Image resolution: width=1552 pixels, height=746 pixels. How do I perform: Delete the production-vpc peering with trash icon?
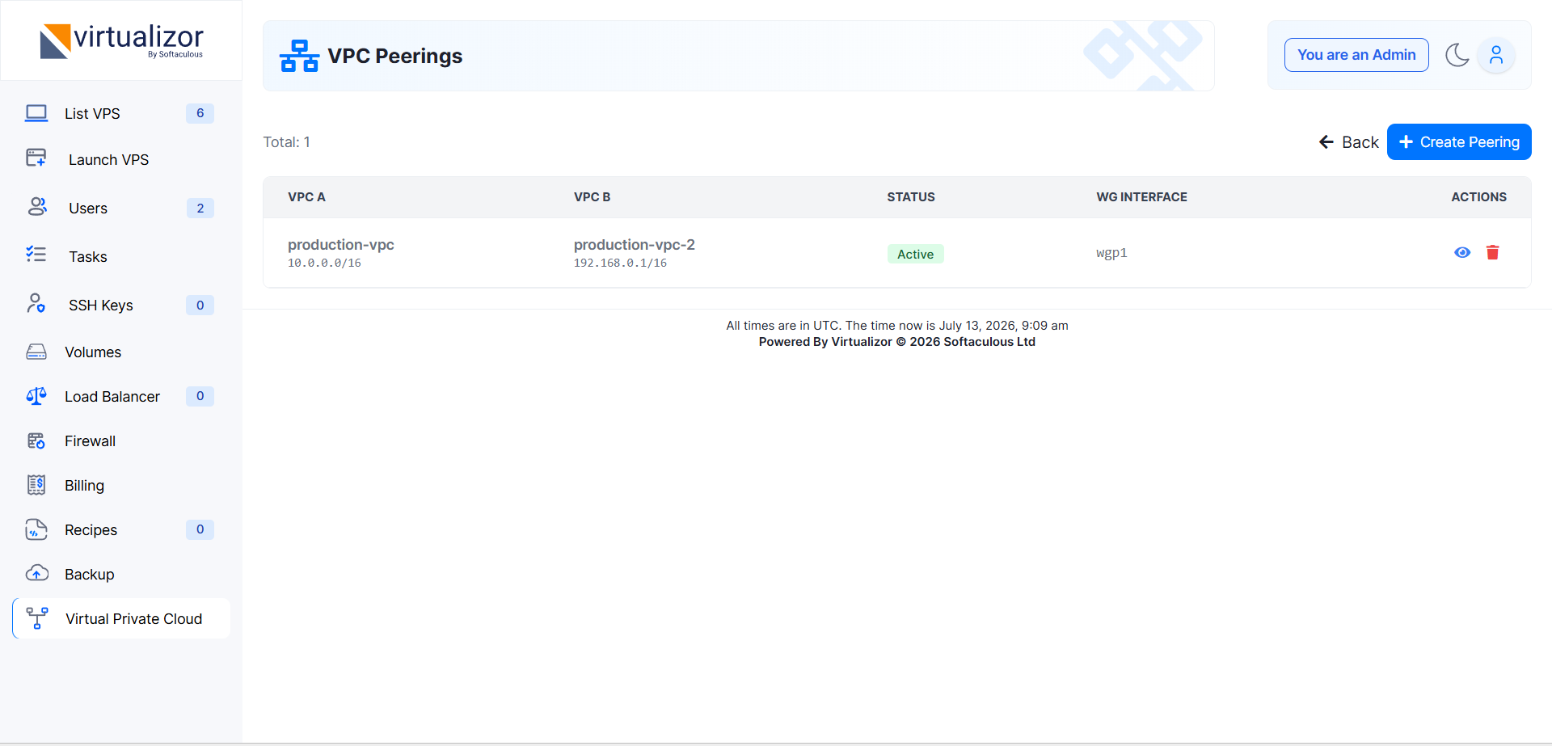[x=1493, y=253]
